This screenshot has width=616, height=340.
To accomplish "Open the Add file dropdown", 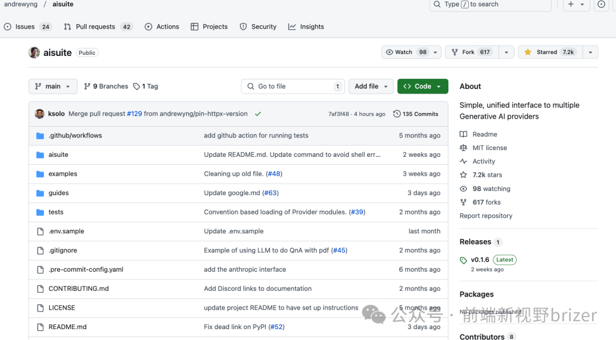I will click(x=371, y=86).
